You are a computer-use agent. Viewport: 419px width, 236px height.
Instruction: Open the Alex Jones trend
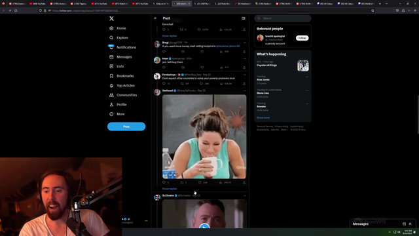263,80
